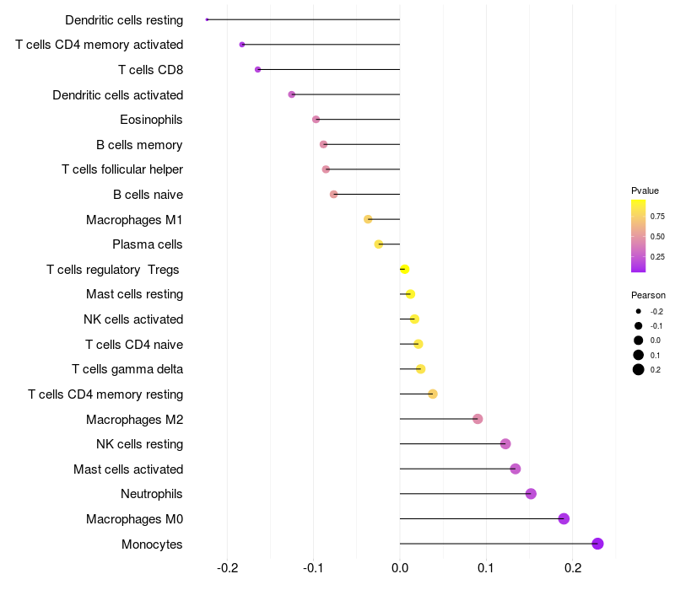Click the Macrophages M0 lollipop dot
This screenshot has height=590, width=675.
(564, 518)
